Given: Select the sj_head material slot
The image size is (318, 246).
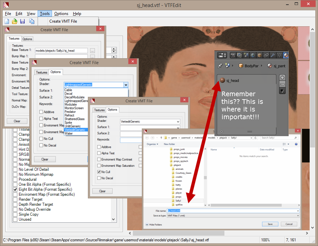Looking at the screenshot, I should pyautogui.click(x=247, y=81).
